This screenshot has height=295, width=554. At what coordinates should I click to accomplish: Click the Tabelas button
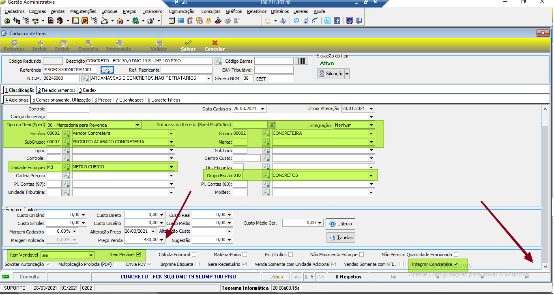point(341,238)
